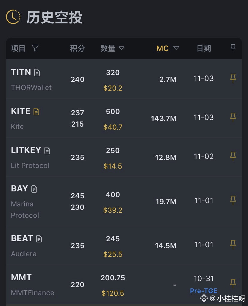Open the MMT project name
248x306 pixels.
tap(21, 277)
